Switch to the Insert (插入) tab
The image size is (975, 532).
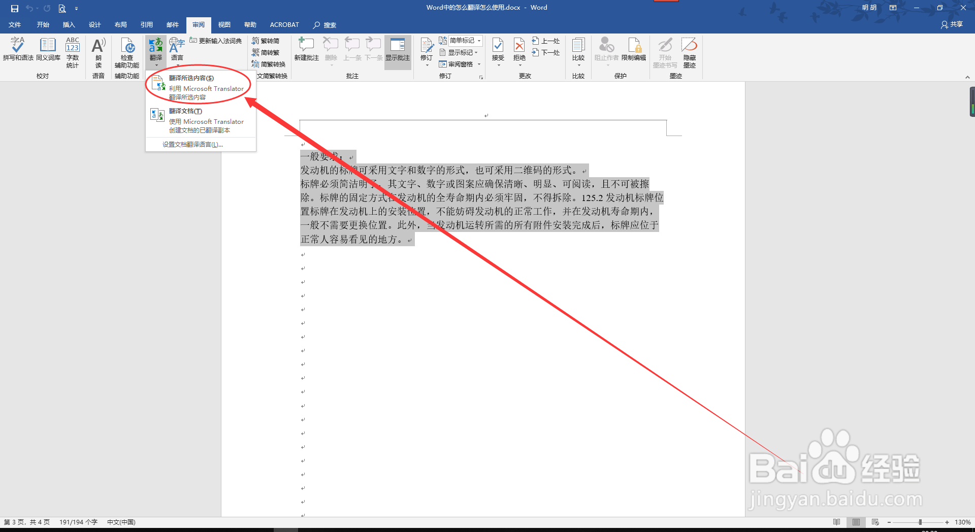(69, 24)
